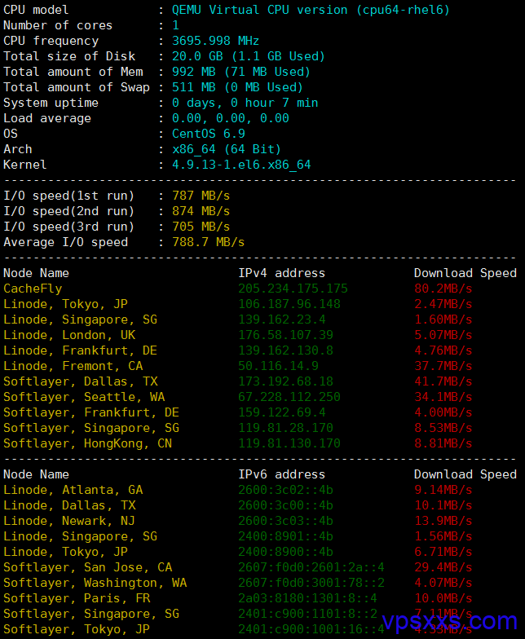Select the CPU model value text

[x=311, y=10]
